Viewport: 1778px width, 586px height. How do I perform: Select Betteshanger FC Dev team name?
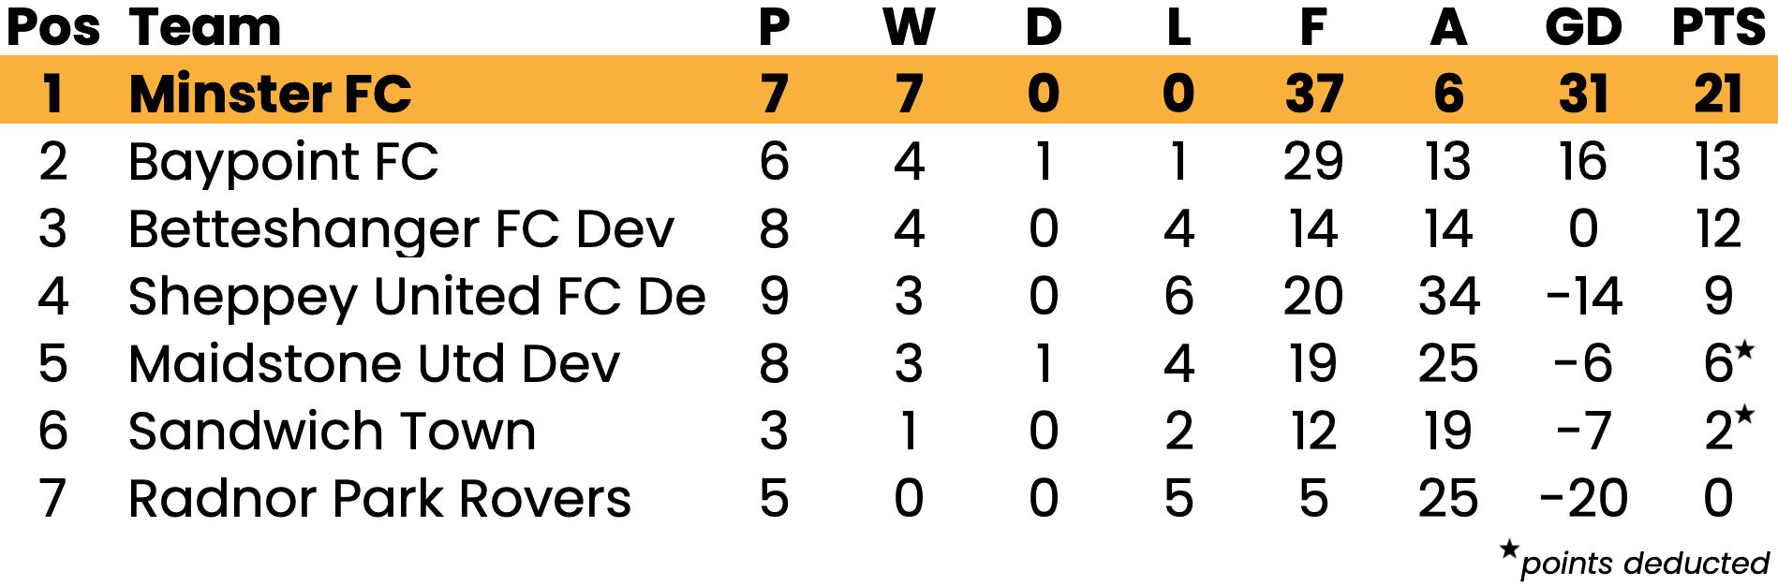(401, 229)
